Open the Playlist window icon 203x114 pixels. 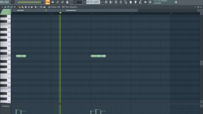pos(106,2)
